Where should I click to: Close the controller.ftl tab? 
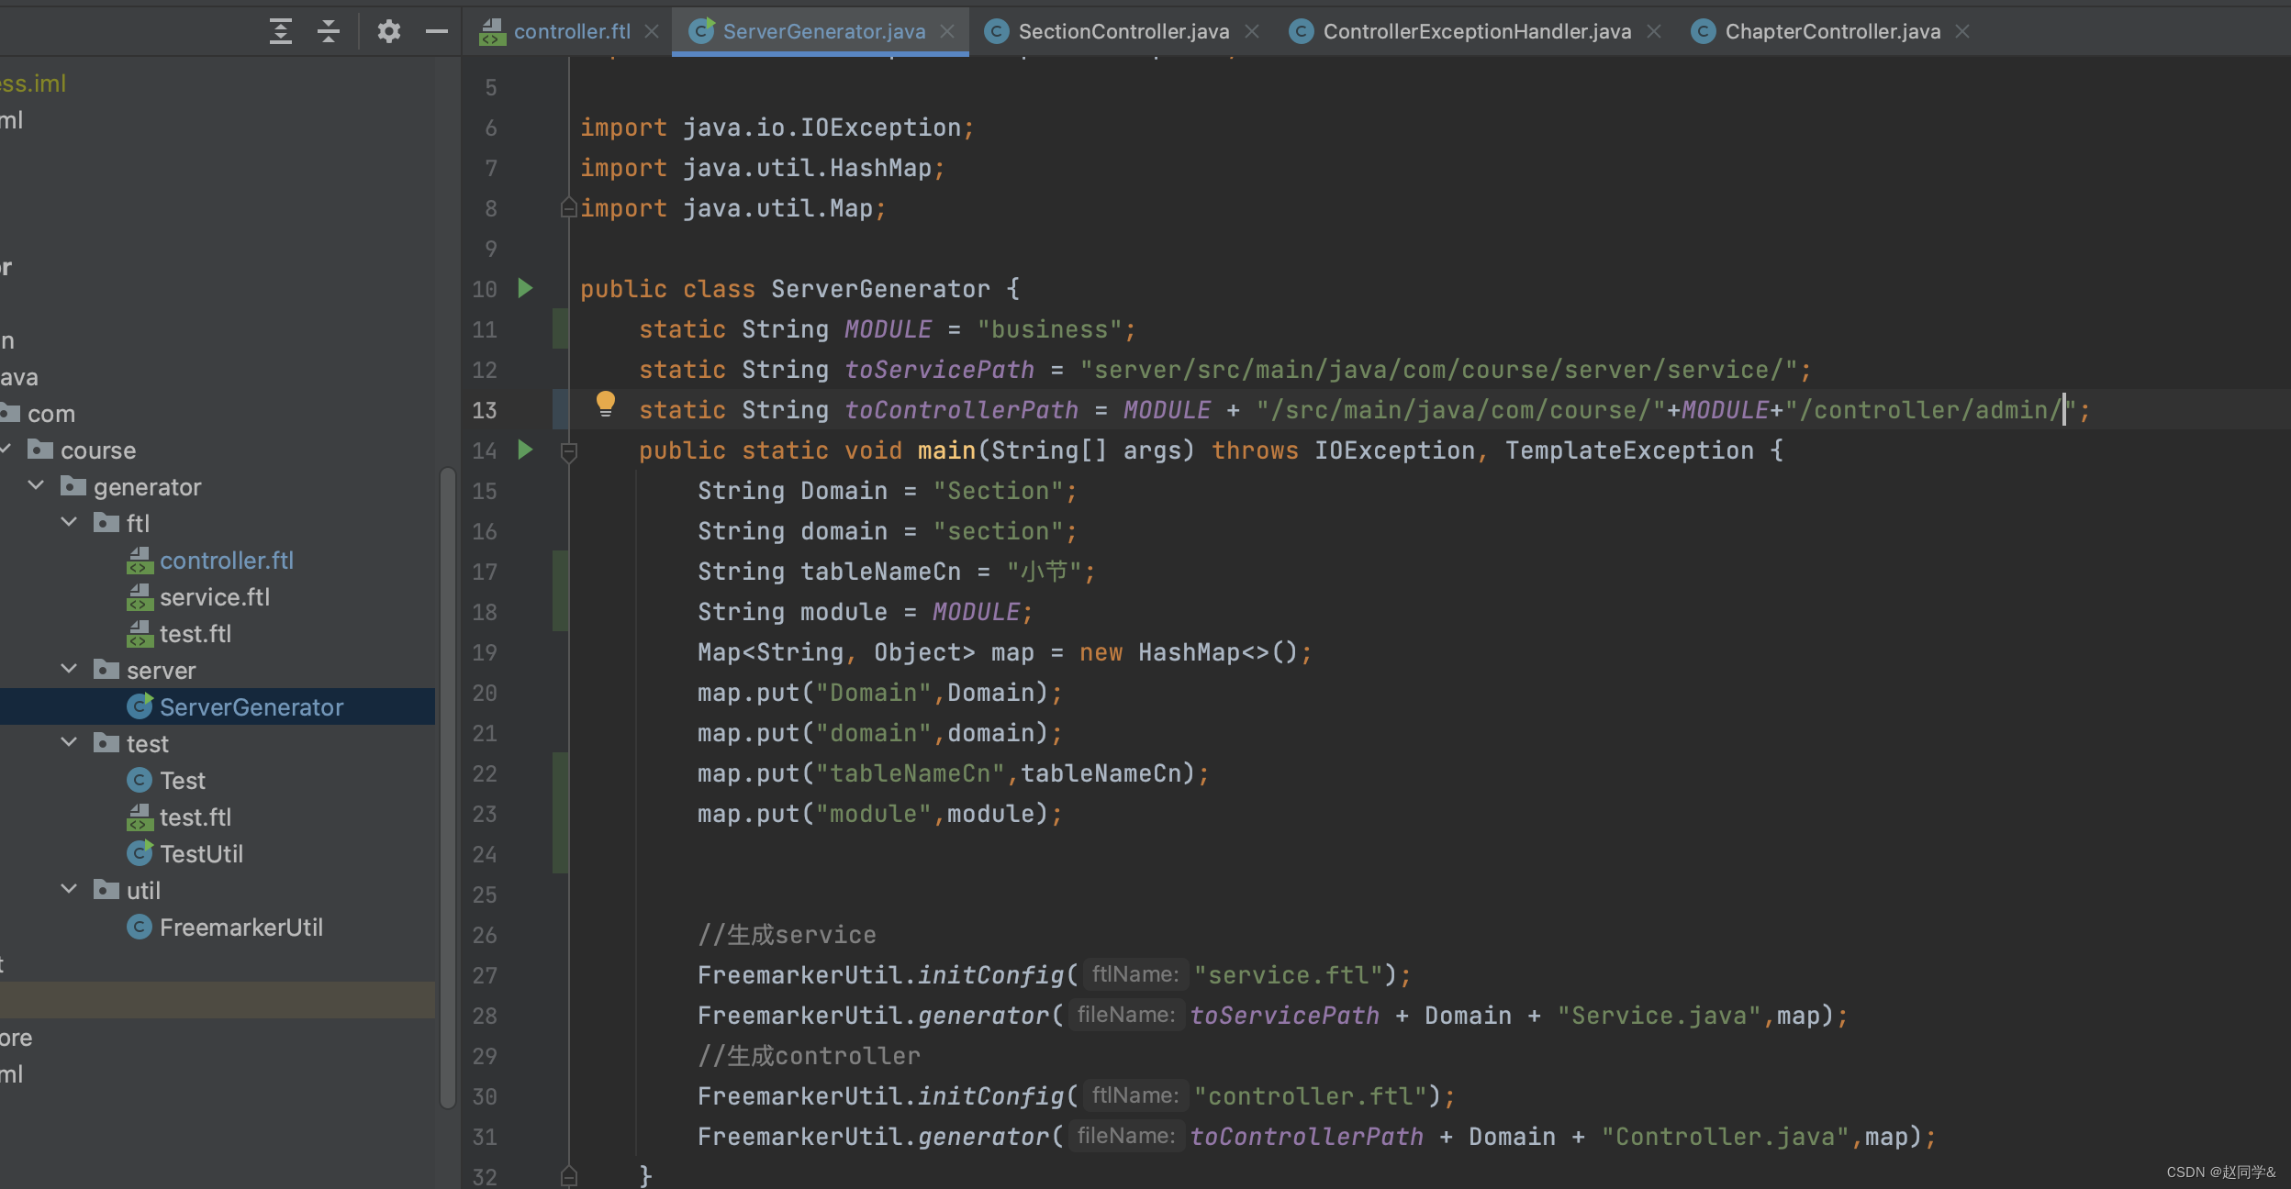coord(652,31)
